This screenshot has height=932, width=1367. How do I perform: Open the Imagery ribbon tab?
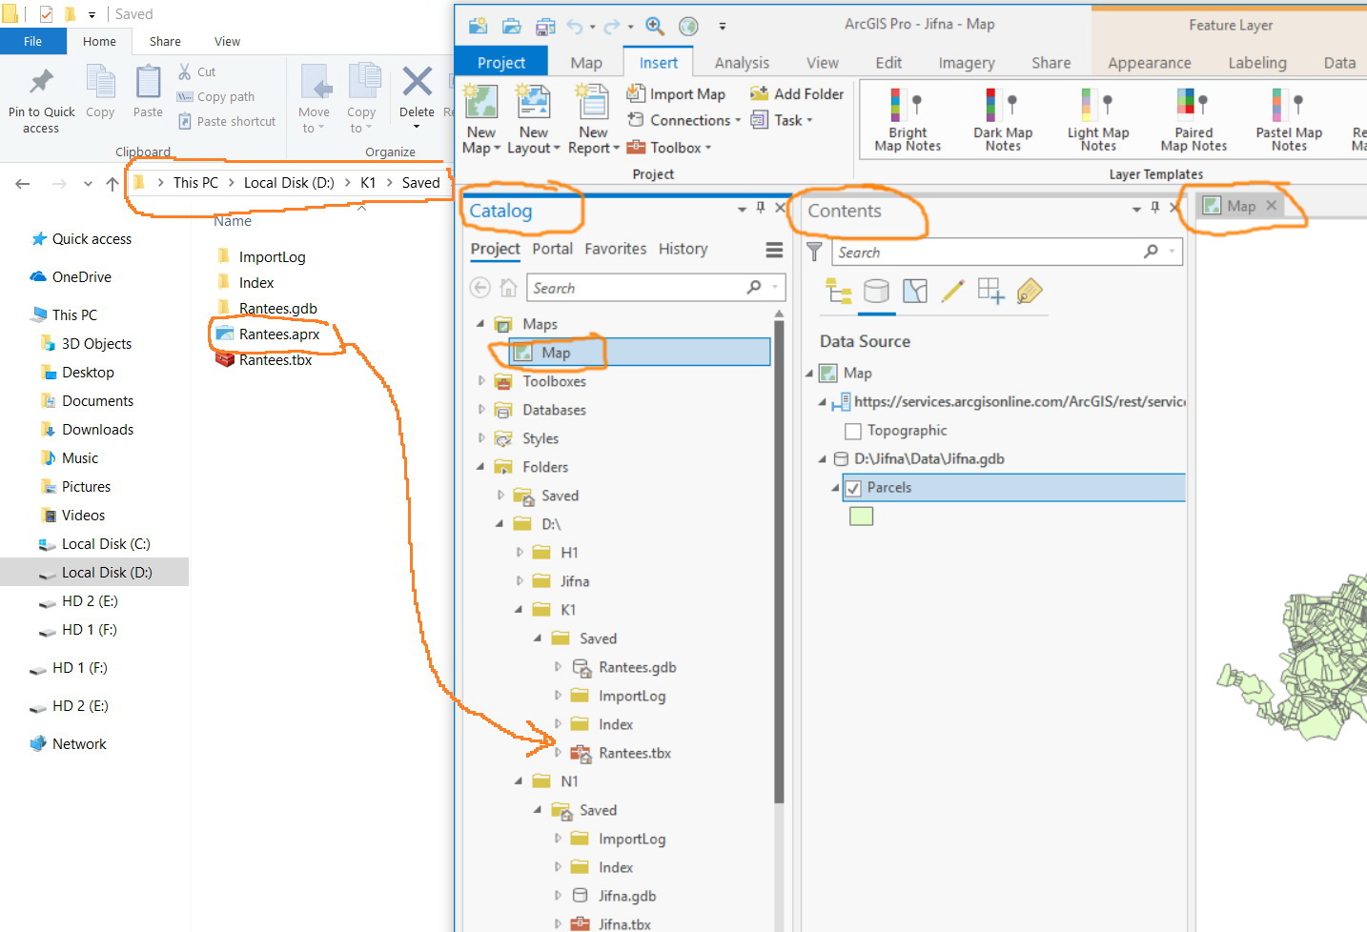[967, 63]
